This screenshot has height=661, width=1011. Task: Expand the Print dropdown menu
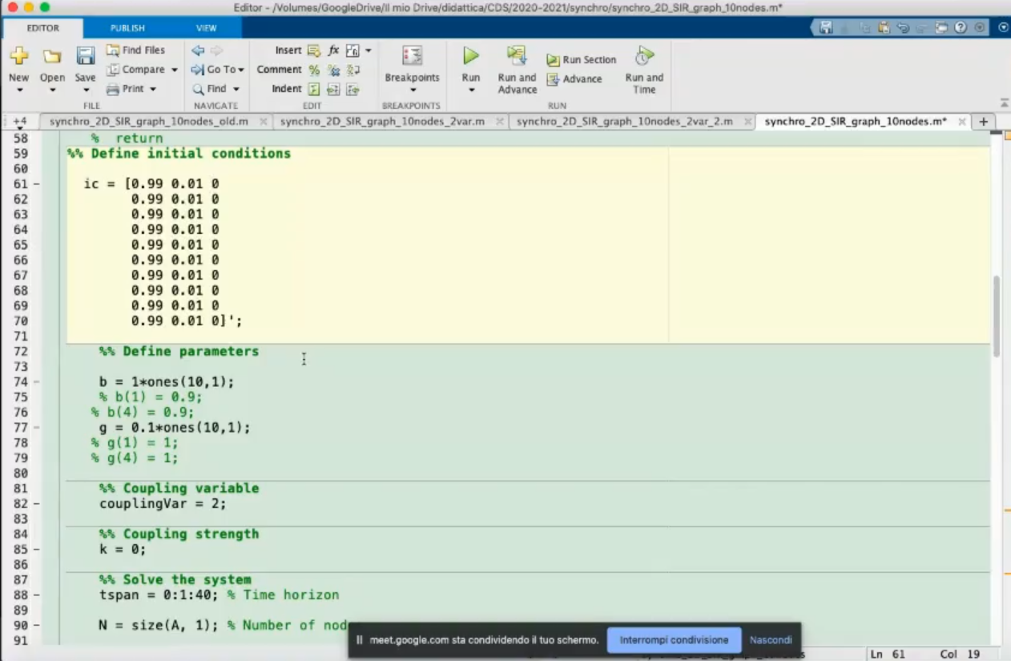[x=153, y=89]
